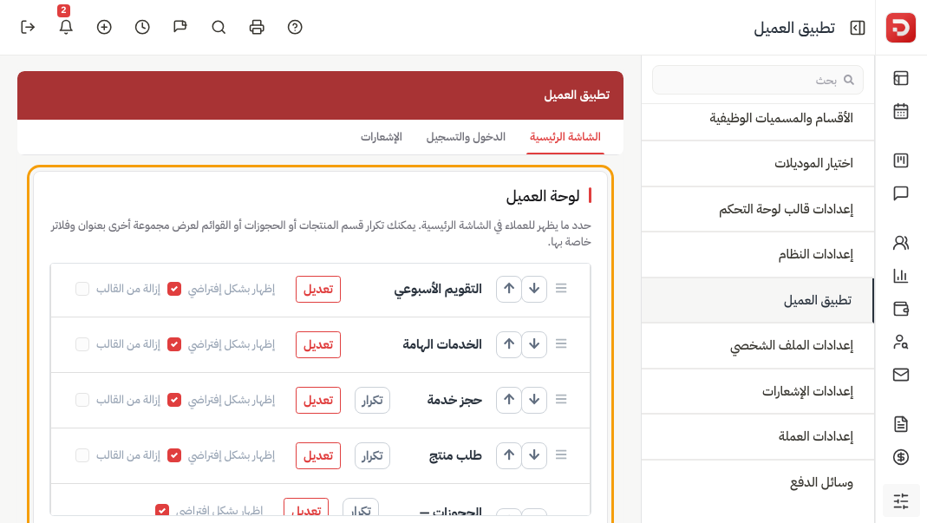Check إزالة من القالب for التقويم الأسبوعي
Viewport: 927px width, 523px height.
coord(82,289)
